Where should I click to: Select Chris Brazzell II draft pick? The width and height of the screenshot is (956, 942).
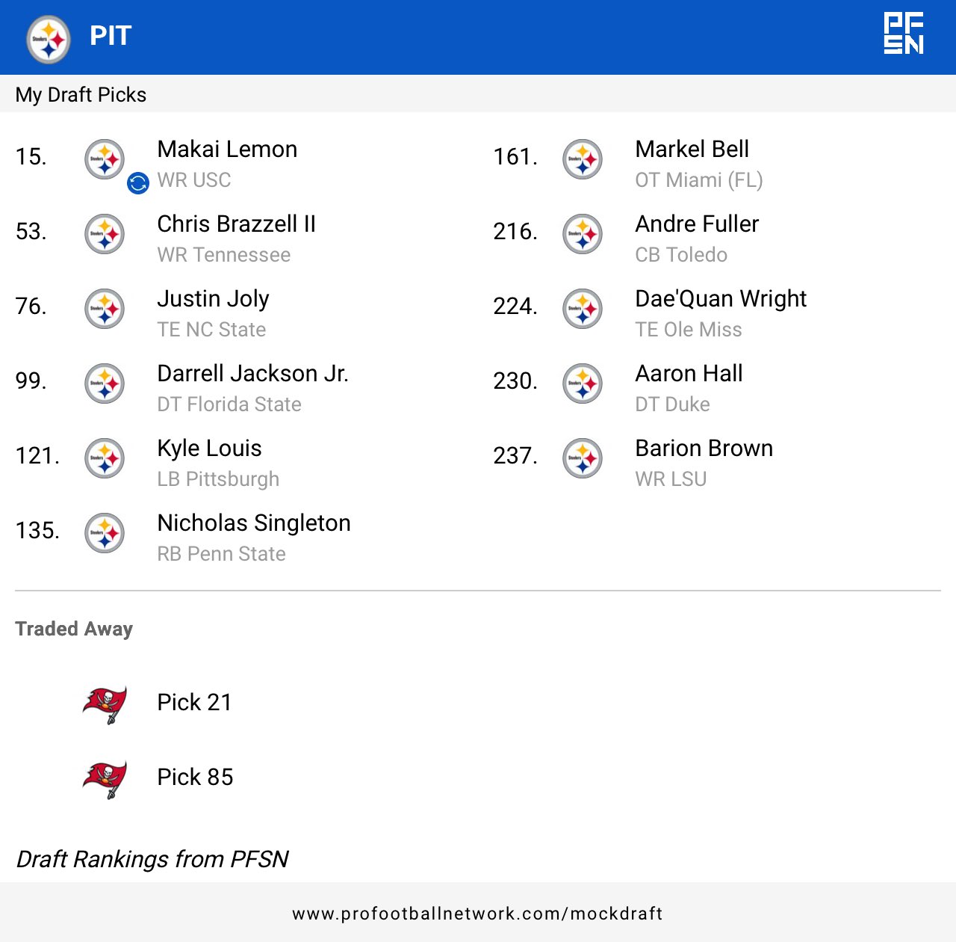click(x=236, y=224)
